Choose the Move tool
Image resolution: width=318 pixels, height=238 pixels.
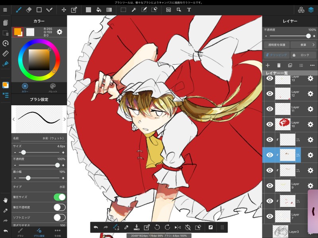(64, 10)
